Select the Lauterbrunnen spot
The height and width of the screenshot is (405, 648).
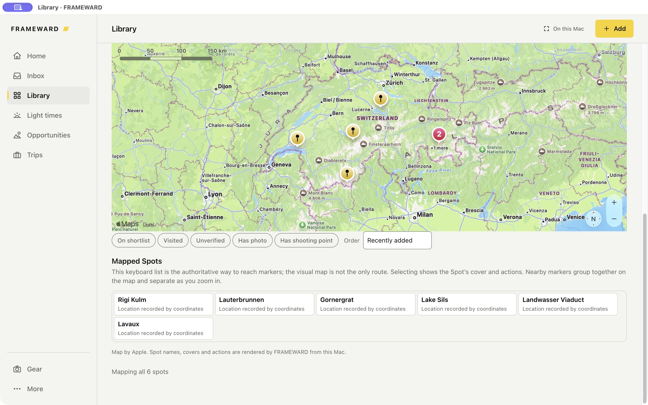click(x=264, y=304)
